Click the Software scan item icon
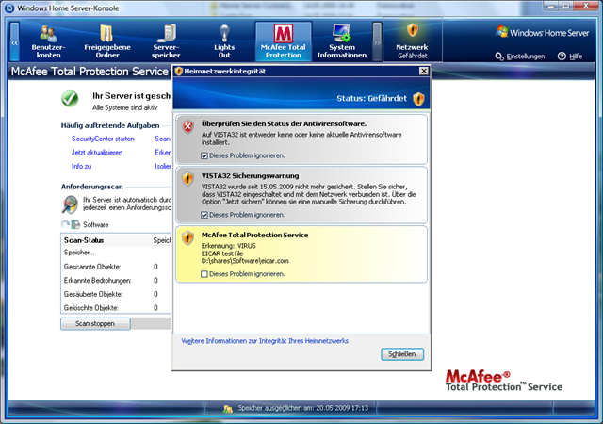This screenshot has height=424, width=603. 75,224
